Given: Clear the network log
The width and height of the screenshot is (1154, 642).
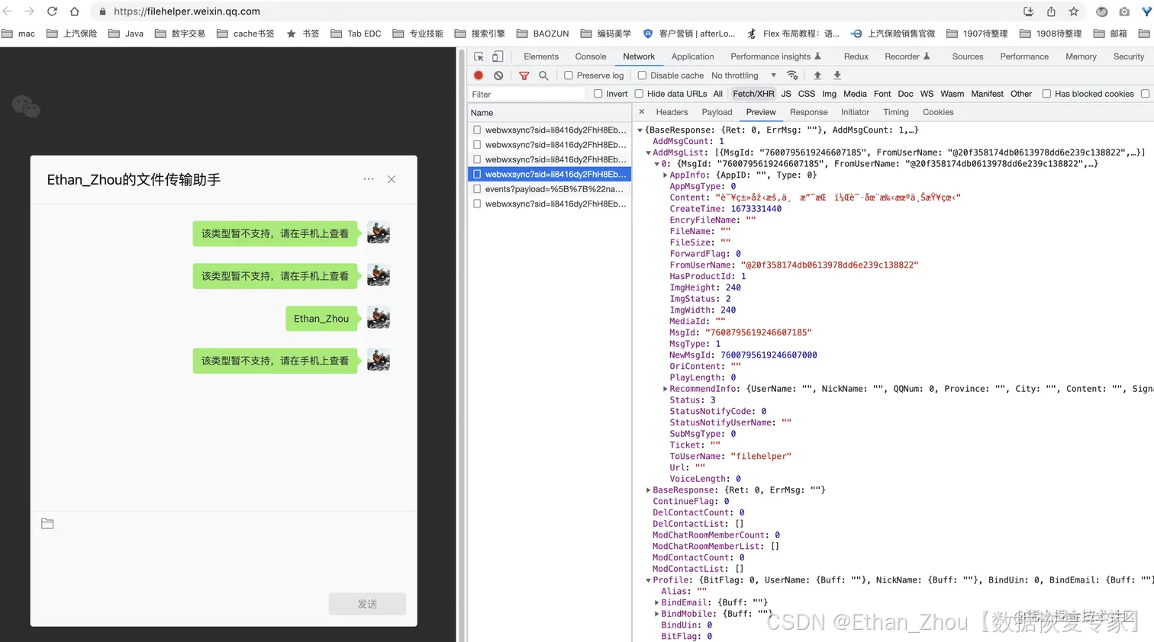Looking at the screenshot, I should coord(498,75).
